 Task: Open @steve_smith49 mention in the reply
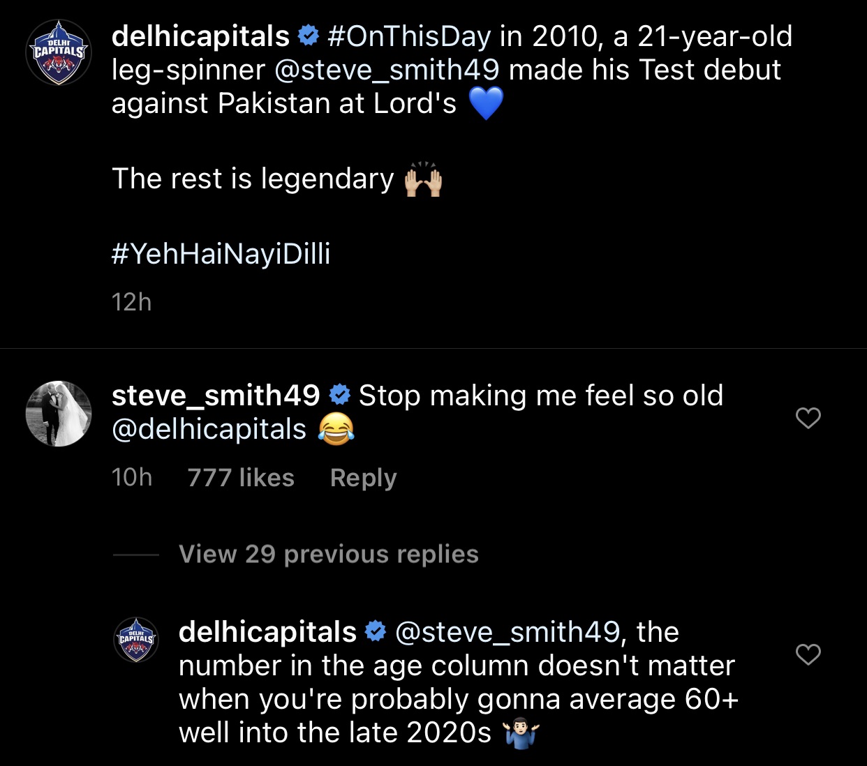(507, 632)
